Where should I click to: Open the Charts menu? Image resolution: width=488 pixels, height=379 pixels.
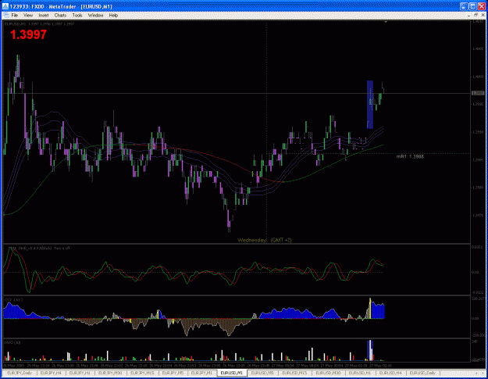coord(60,16)
